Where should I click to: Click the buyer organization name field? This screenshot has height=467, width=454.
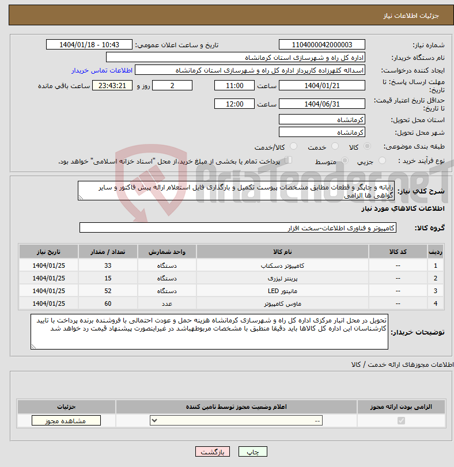(x=235, y=57)
